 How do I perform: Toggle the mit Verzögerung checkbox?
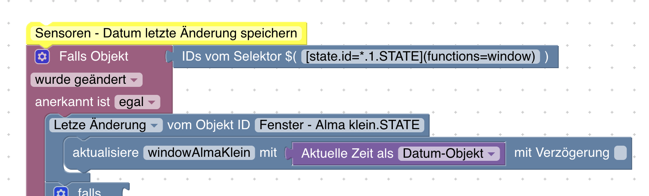[620, 153]
